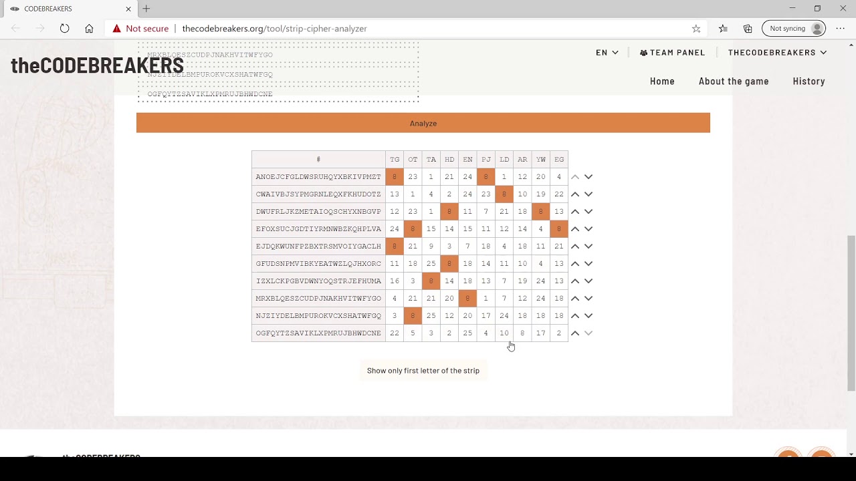Open browser settings and more menu
The image size is (856, 481).
coord(840,29)
